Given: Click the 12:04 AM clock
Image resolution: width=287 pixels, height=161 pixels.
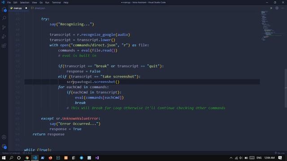Looking at the screenshot, I should click(270, 158).
